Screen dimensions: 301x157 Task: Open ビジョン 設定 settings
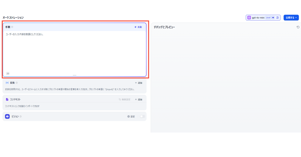click(131, 117)
